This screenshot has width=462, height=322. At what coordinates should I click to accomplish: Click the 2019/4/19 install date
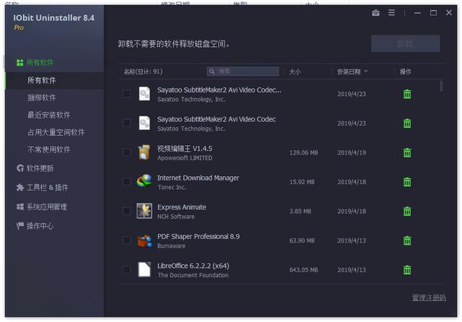pos(352,152)
